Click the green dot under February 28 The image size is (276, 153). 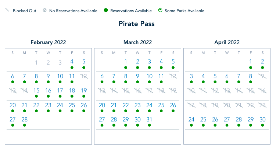24,125
